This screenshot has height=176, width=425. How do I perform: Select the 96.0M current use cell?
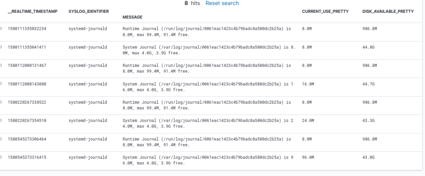point(308,157)
